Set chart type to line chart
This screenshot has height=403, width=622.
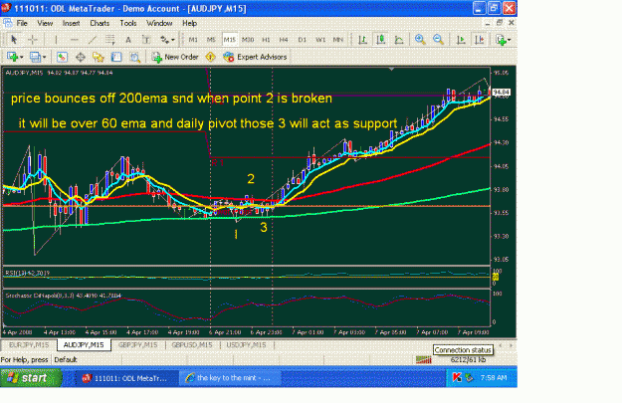(399, 39)
